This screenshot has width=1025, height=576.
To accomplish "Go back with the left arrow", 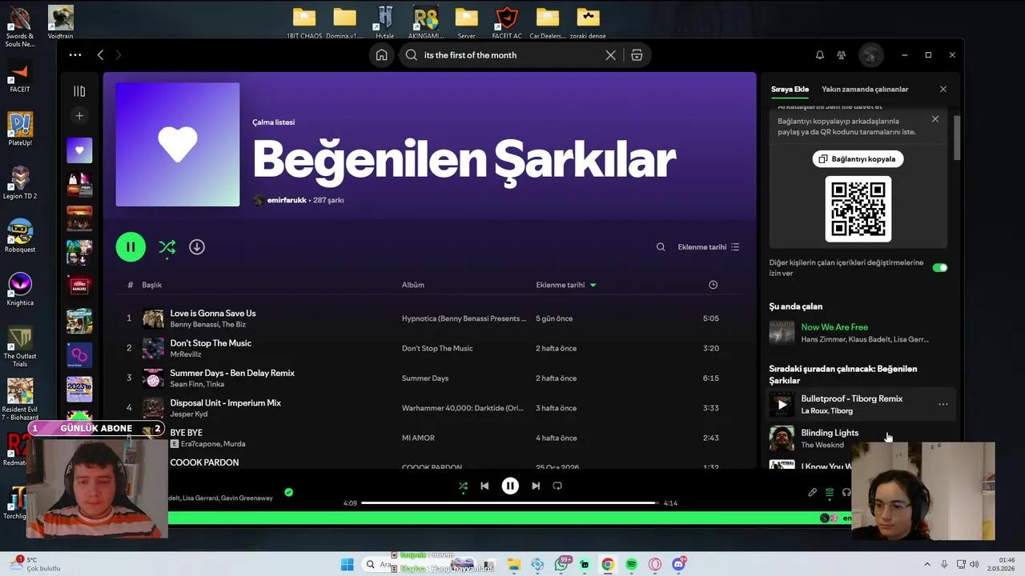I will tap(100, 55).
